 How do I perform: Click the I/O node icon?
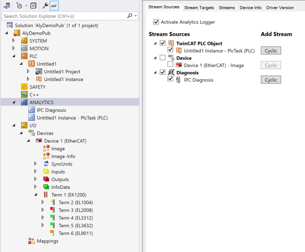click(24, 125)
